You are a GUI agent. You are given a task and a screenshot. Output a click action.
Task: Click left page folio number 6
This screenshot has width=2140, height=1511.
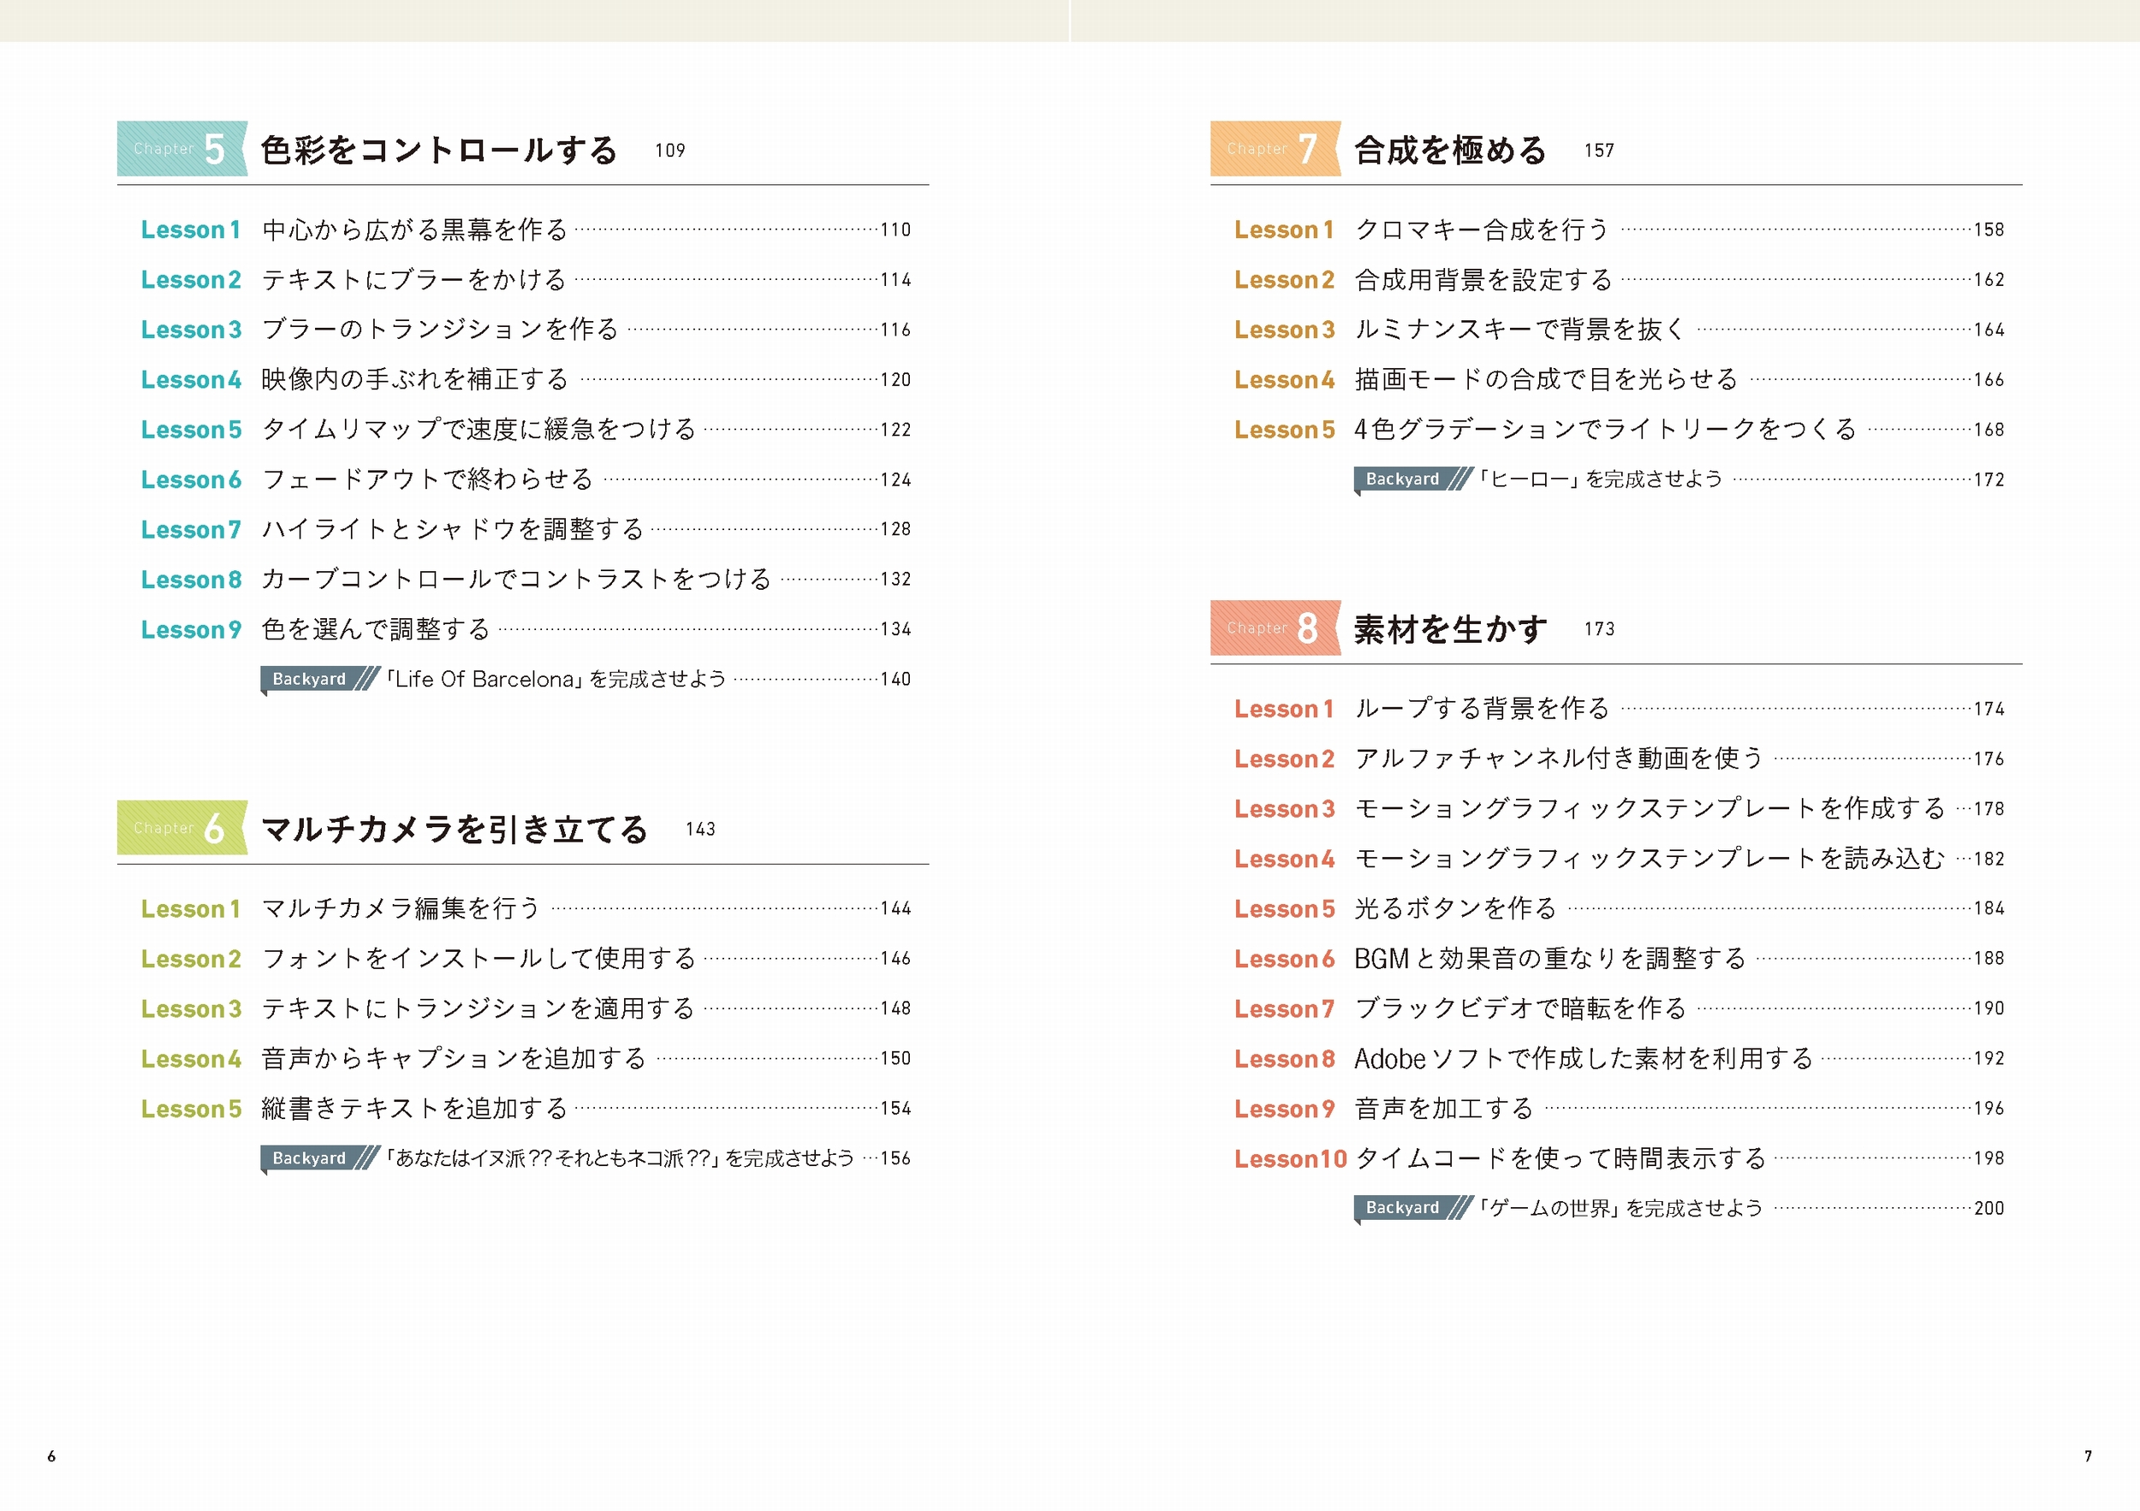[x=51, y=1456]
